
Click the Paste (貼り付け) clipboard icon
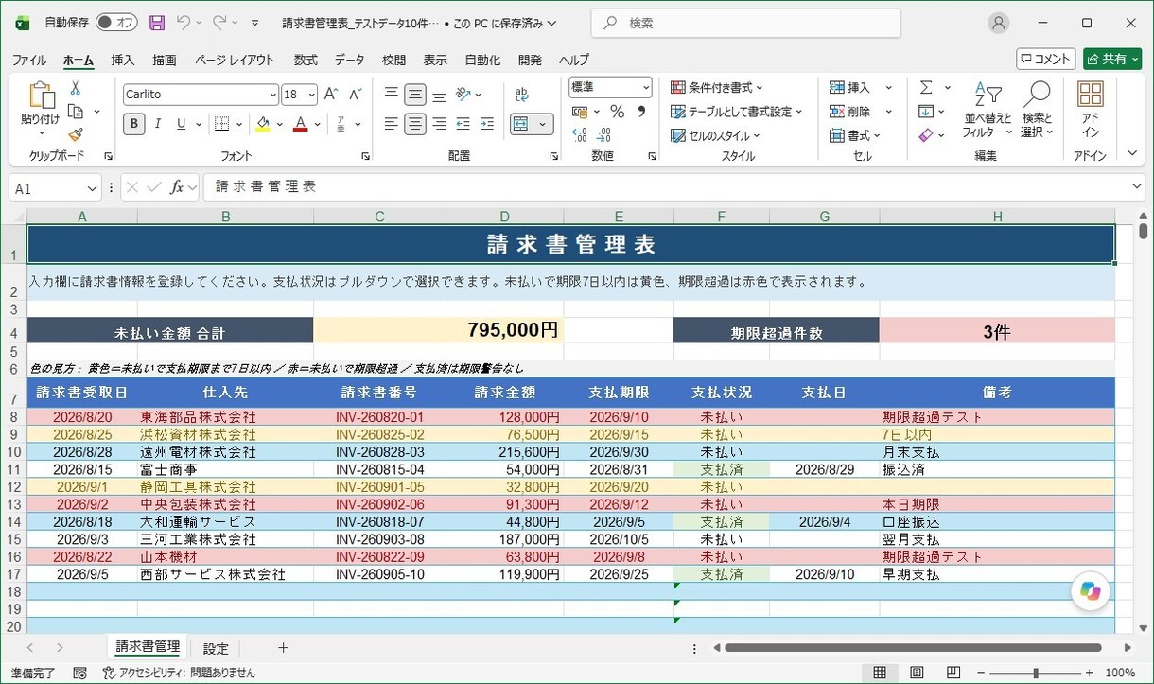pos(41,96)
